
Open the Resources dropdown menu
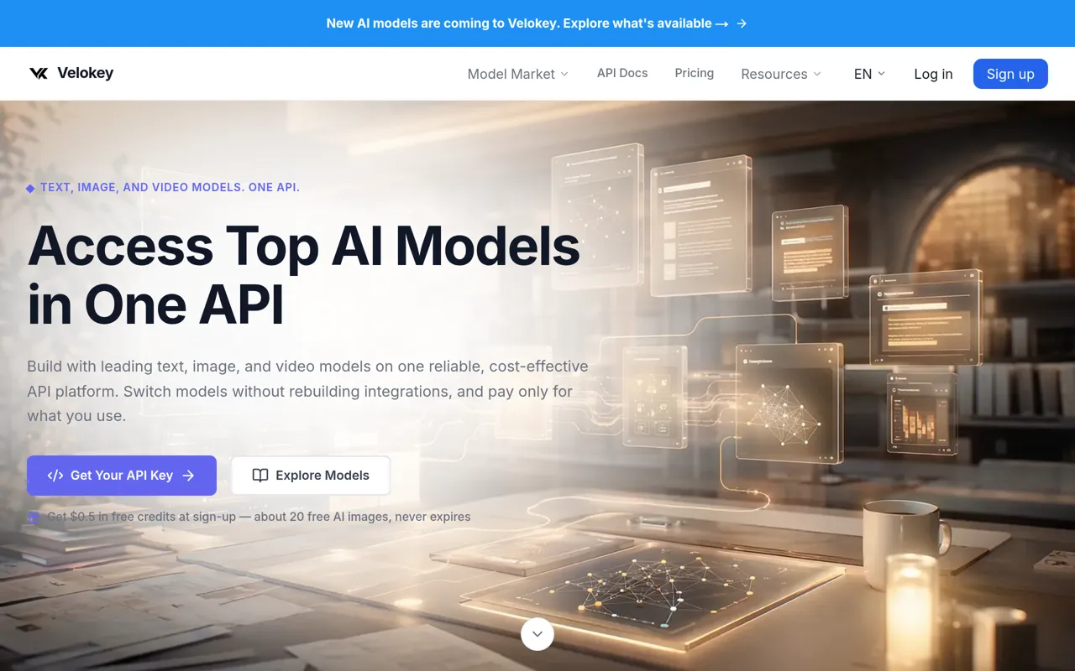(x=781, y=74)
